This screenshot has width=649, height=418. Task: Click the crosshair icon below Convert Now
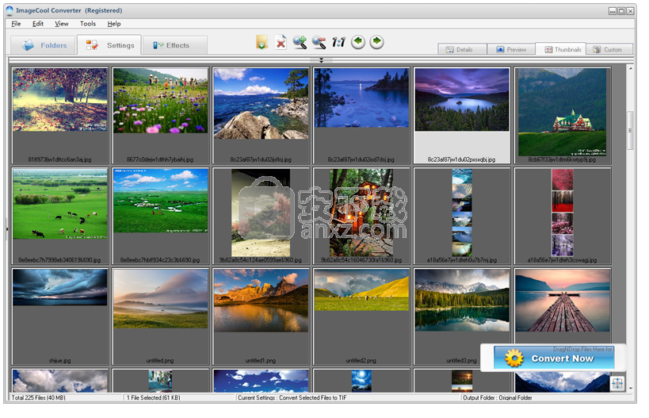click(x=617, y=383)
